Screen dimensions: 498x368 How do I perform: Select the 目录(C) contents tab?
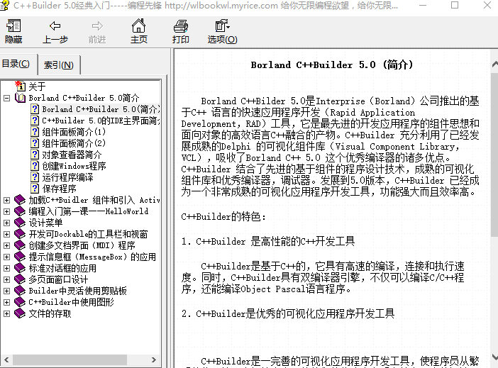tap(16, 64)
